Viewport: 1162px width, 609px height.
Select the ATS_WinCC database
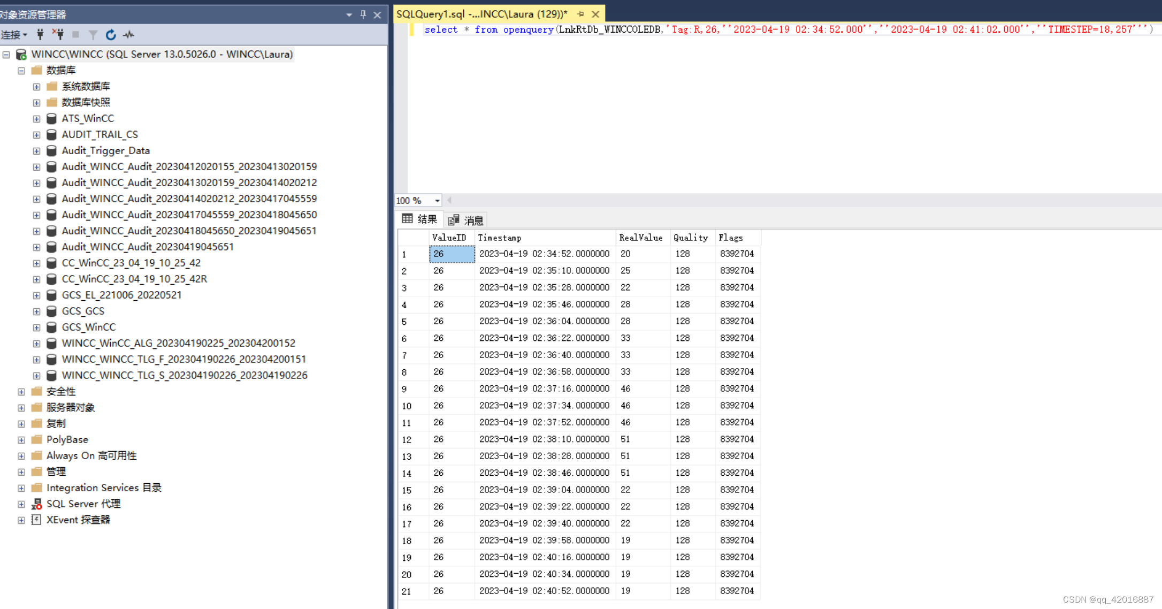[x=87, y=118]
